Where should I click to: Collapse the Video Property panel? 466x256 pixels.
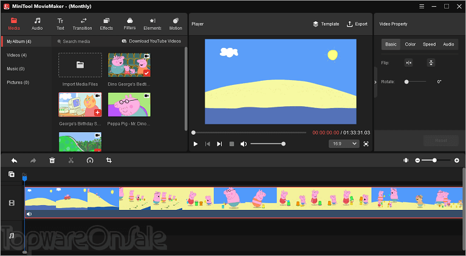[x=375, y=82]
